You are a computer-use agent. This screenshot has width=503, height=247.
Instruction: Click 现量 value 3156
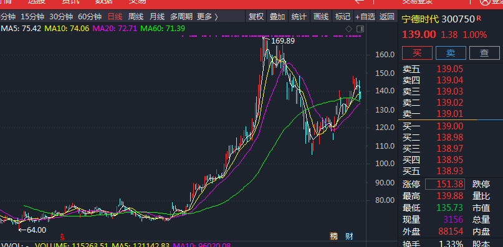[x=453, y=220]
